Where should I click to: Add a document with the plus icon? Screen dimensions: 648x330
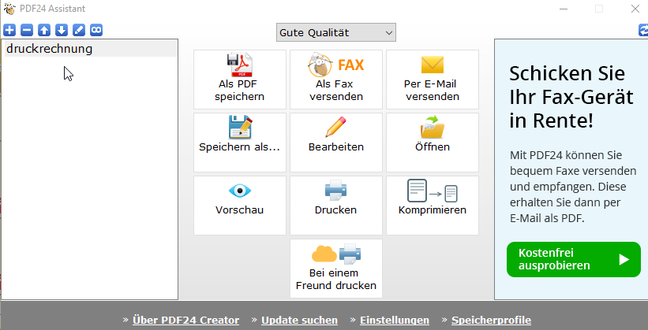(9, 30)
